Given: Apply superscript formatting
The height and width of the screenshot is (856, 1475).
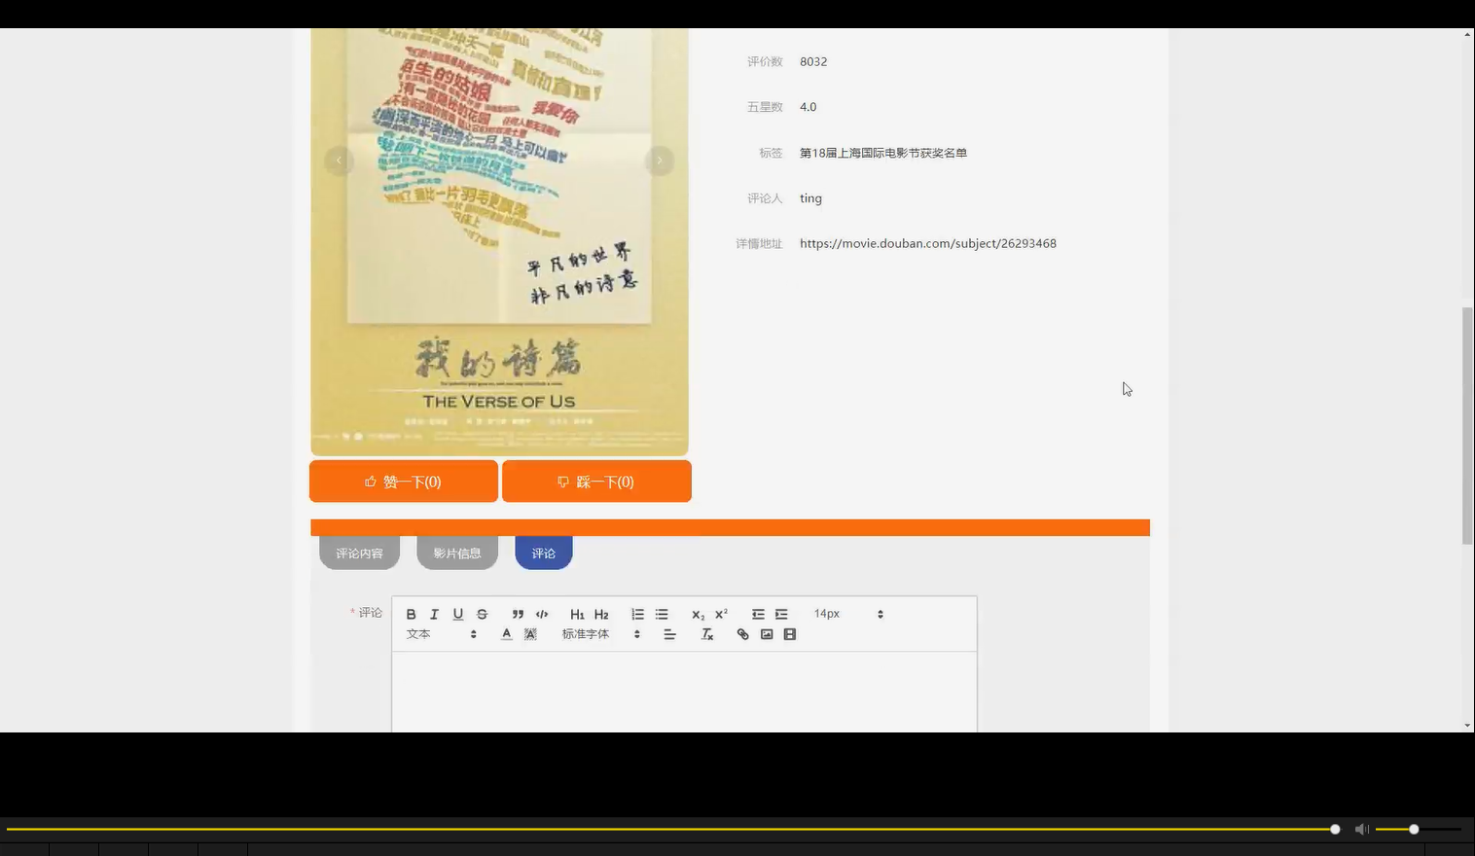Looking at the screenshot, I should 721,614.
